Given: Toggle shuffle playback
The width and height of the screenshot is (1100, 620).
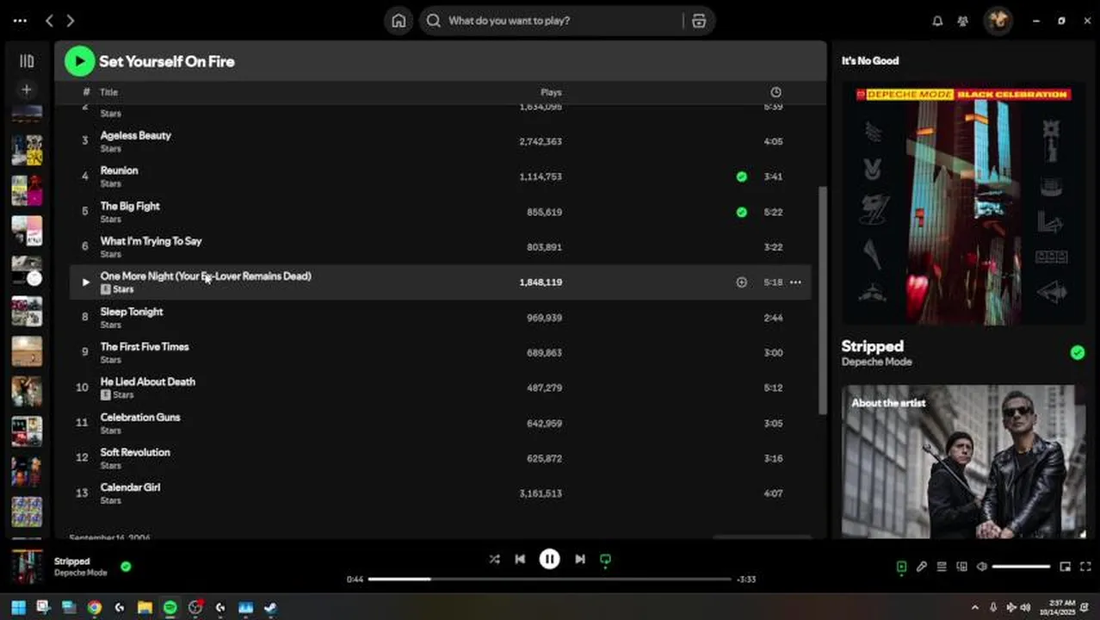Looking at the screenshot, I should tap(494, 559).
